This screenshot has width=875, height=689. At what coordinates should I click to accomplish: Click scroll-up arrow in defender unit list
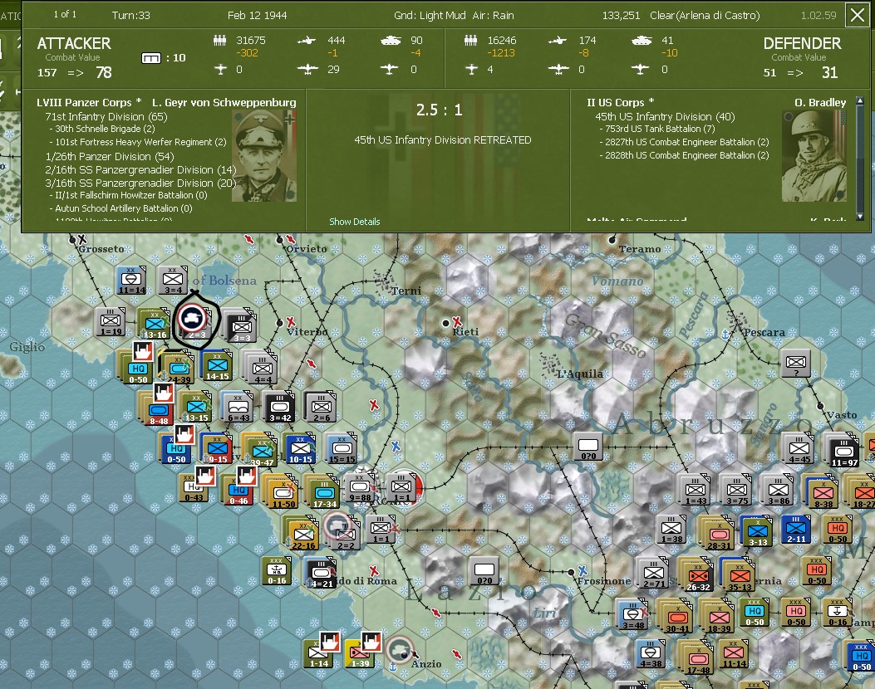coord(860,101)
